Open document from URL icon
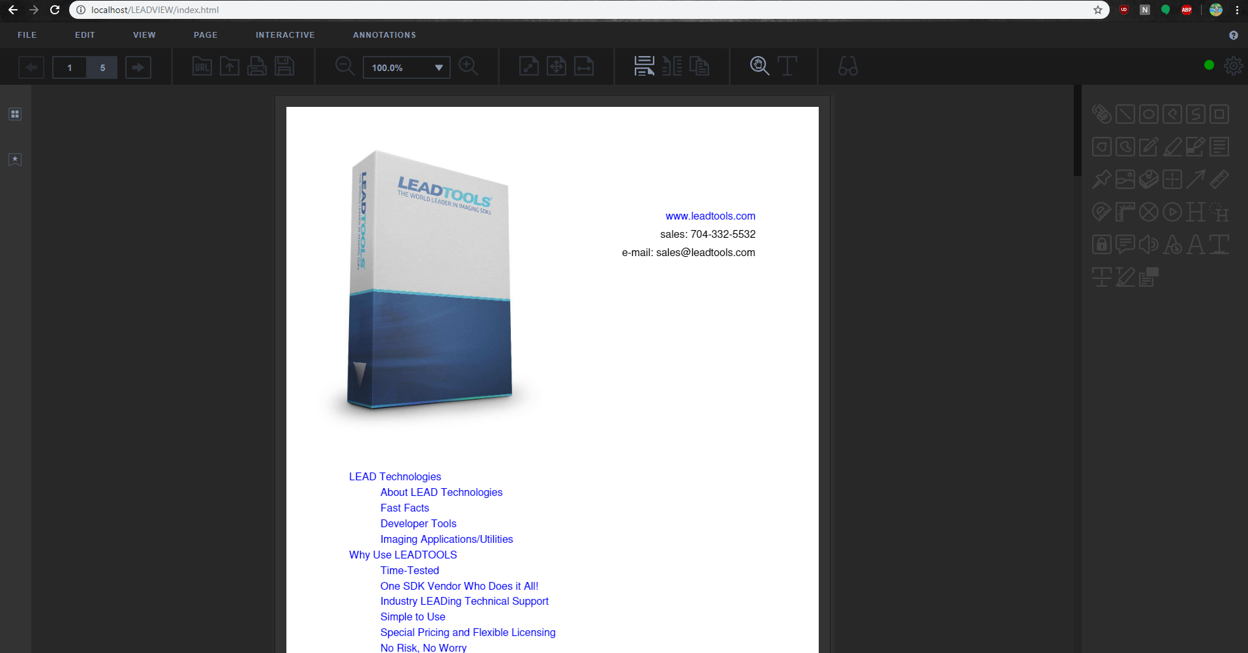 tap(202, 66)
